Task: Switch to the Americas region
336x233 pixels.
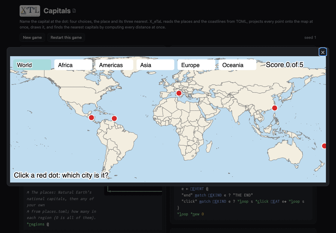Action: pos(114,65)
